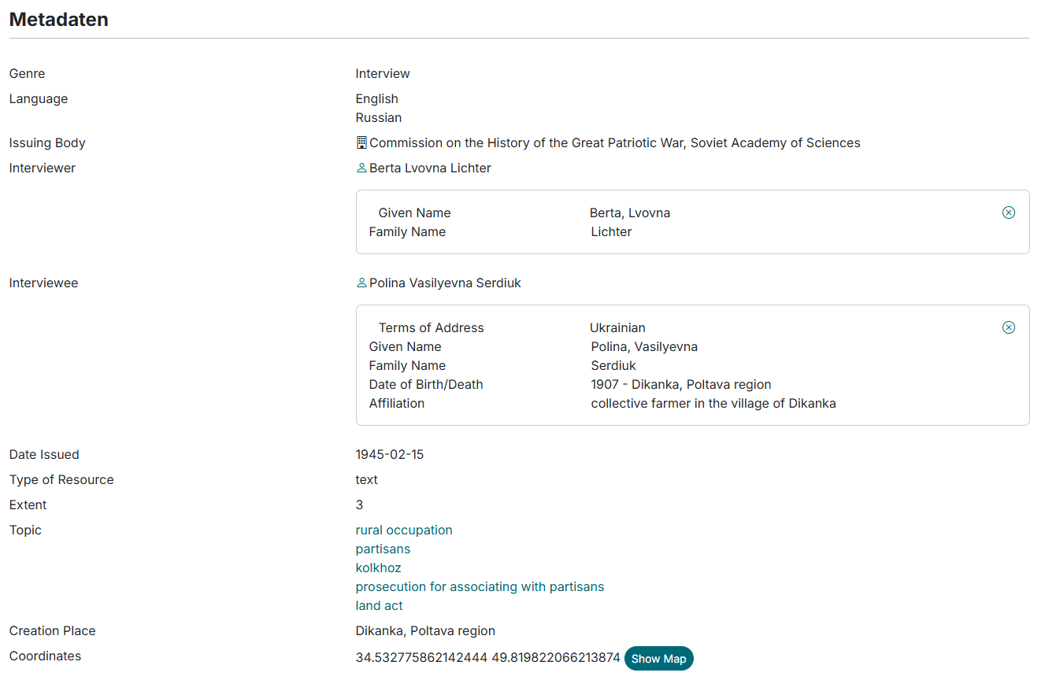Image resolution: width=1041 pixels, height=680 pixels.
Task: Click the 'Interviewee' field label
Action: pos(44,283)
